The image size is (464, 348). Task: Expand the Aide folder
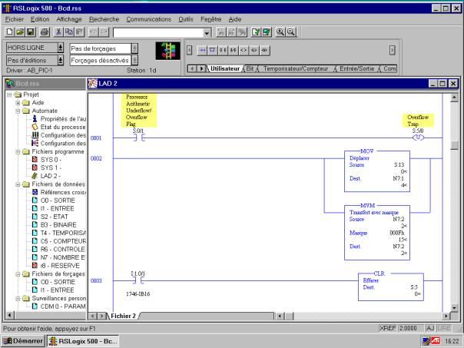point(18,103)
